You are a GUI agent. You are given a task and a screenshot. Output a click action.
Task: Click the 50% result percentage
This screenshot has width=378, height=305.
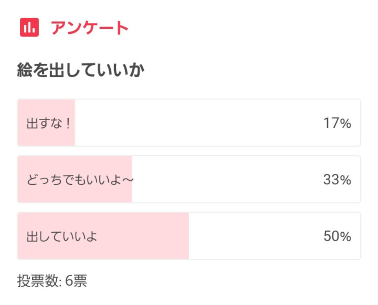[337, 236]
